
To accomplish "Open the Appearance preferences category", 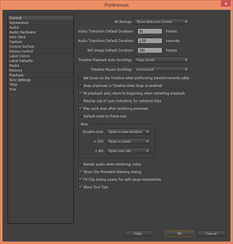I will coord(41,23).
